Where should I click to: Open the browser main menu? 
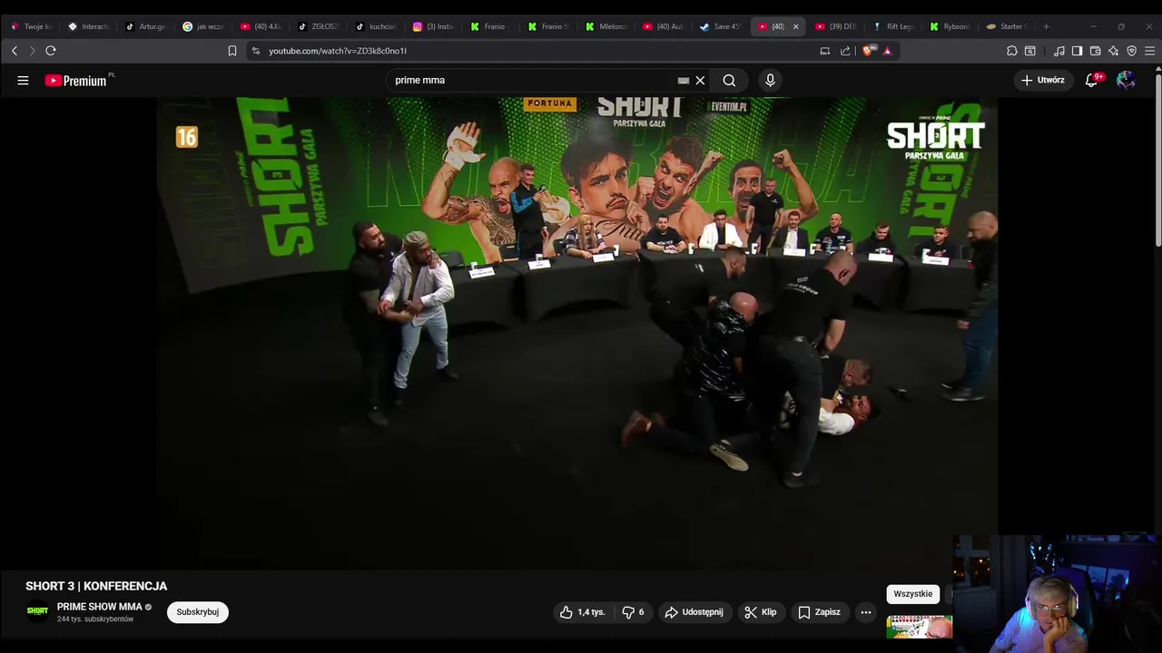click(1149, 51)
